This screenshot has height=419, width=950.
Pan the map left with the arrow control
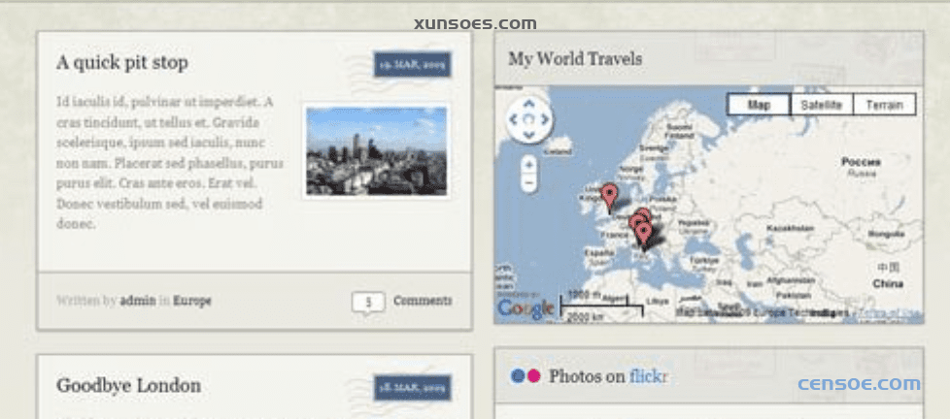514,120
